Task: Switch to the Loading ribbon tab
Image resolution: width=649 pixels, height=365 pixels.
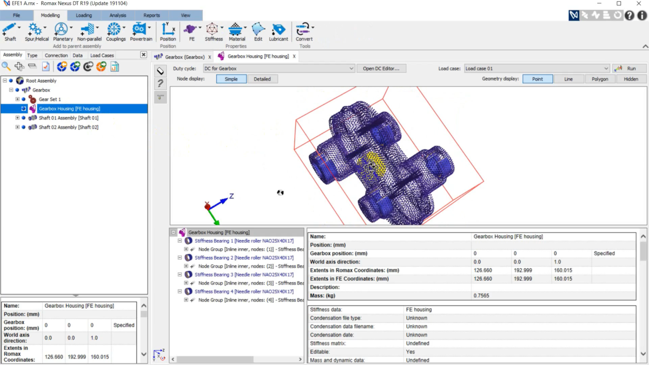Action: click(x=84, y=16)
